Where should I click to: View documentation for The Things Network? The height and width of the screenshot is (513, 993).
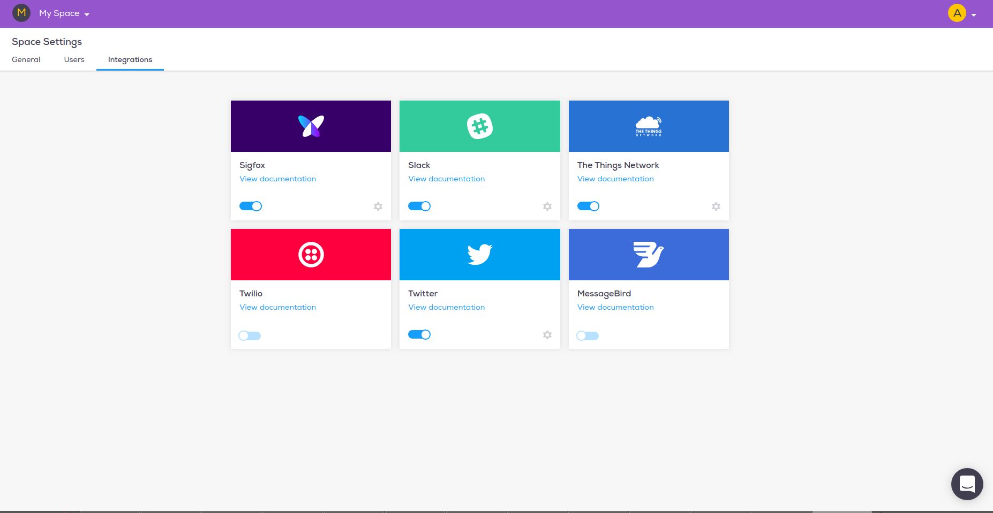click(x=615, y=179)
